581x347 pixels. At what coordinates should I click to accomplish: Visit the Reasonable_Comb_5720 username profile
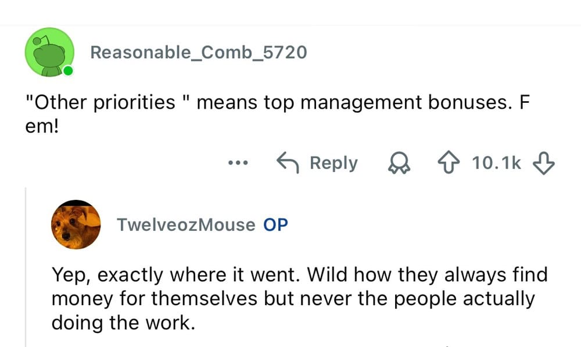[198, 52]
